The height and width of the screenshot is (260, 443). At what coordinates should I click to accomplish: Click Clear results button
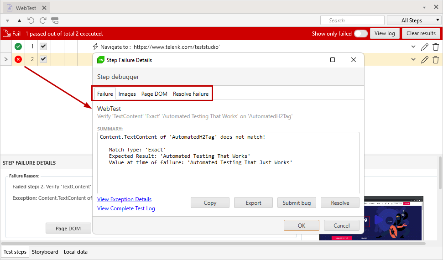coord(421,33)
